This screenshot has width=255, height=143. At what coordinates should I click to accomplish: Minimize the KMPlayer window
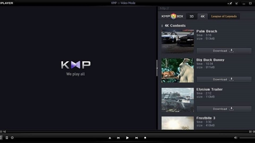pos(244,3)
